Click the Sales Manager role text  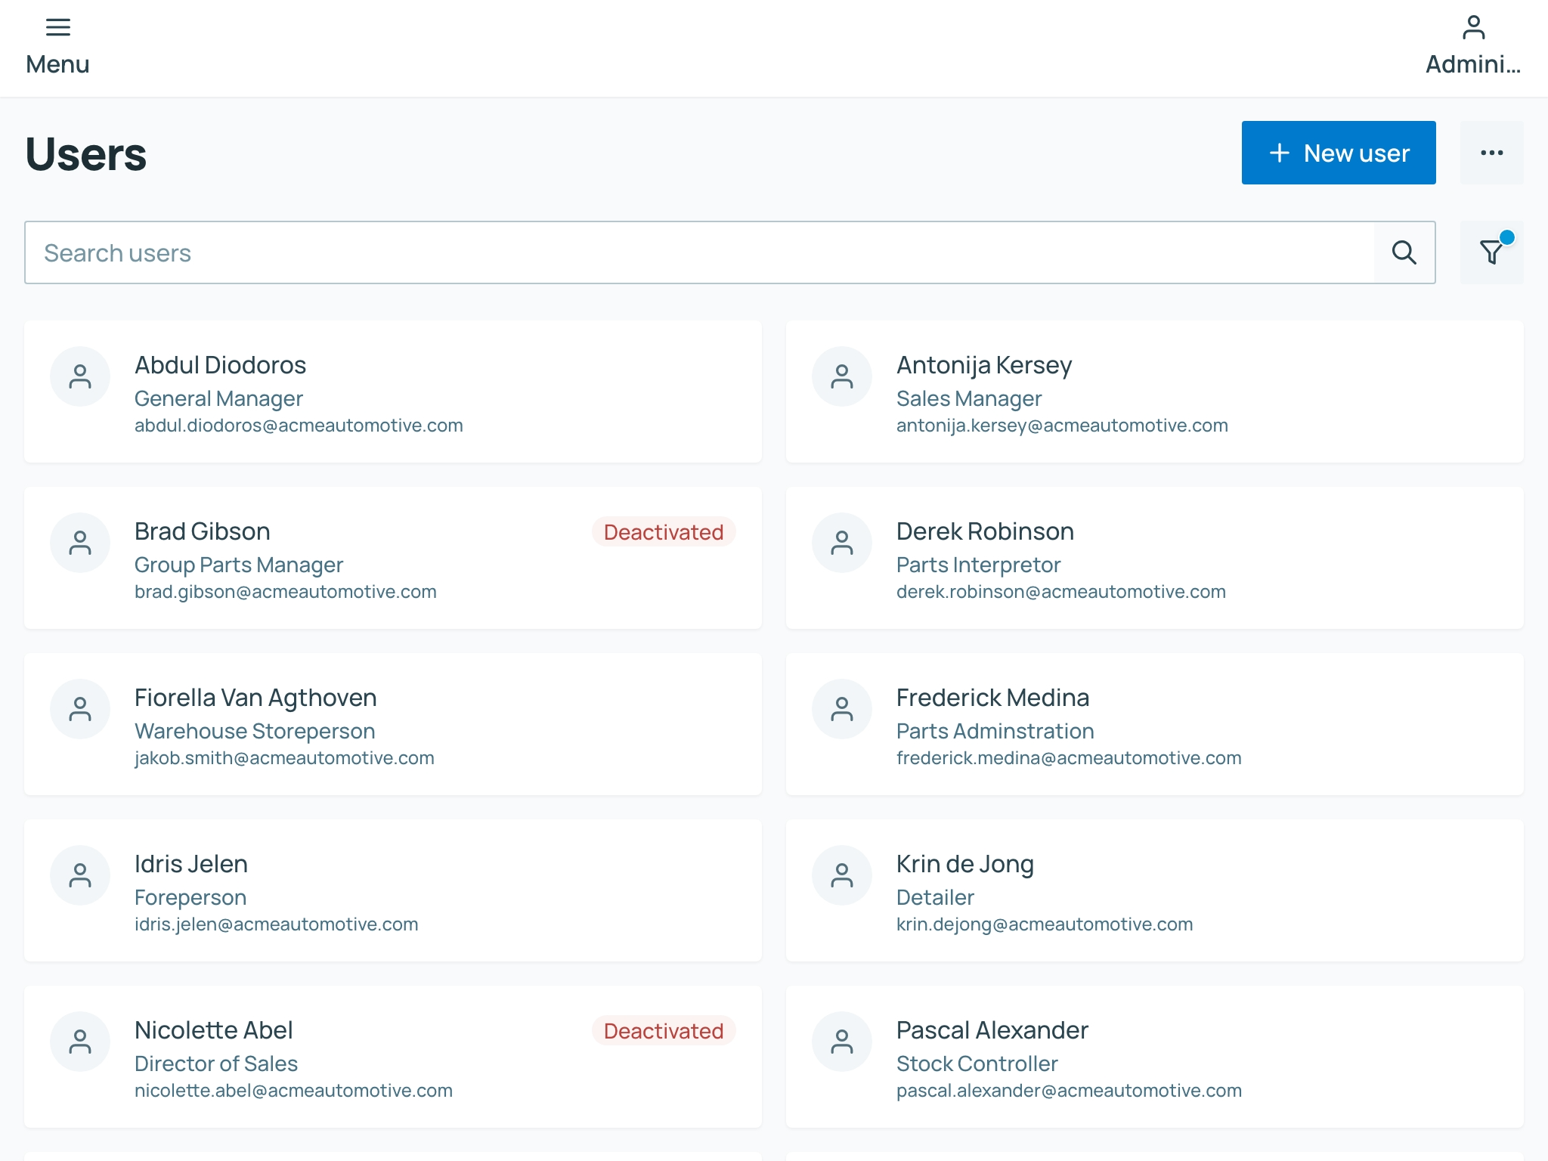969,398
